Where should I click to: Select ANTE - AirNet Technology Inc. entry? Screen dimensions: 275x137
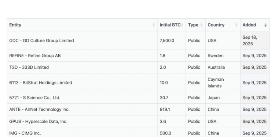tap(40, 109)
